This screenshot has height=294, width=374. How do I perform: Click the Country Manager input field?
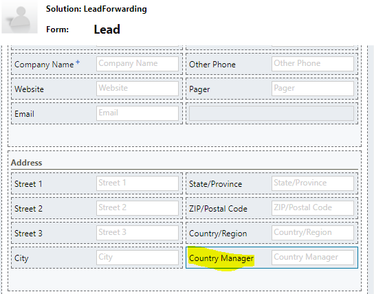click(312, 258)
